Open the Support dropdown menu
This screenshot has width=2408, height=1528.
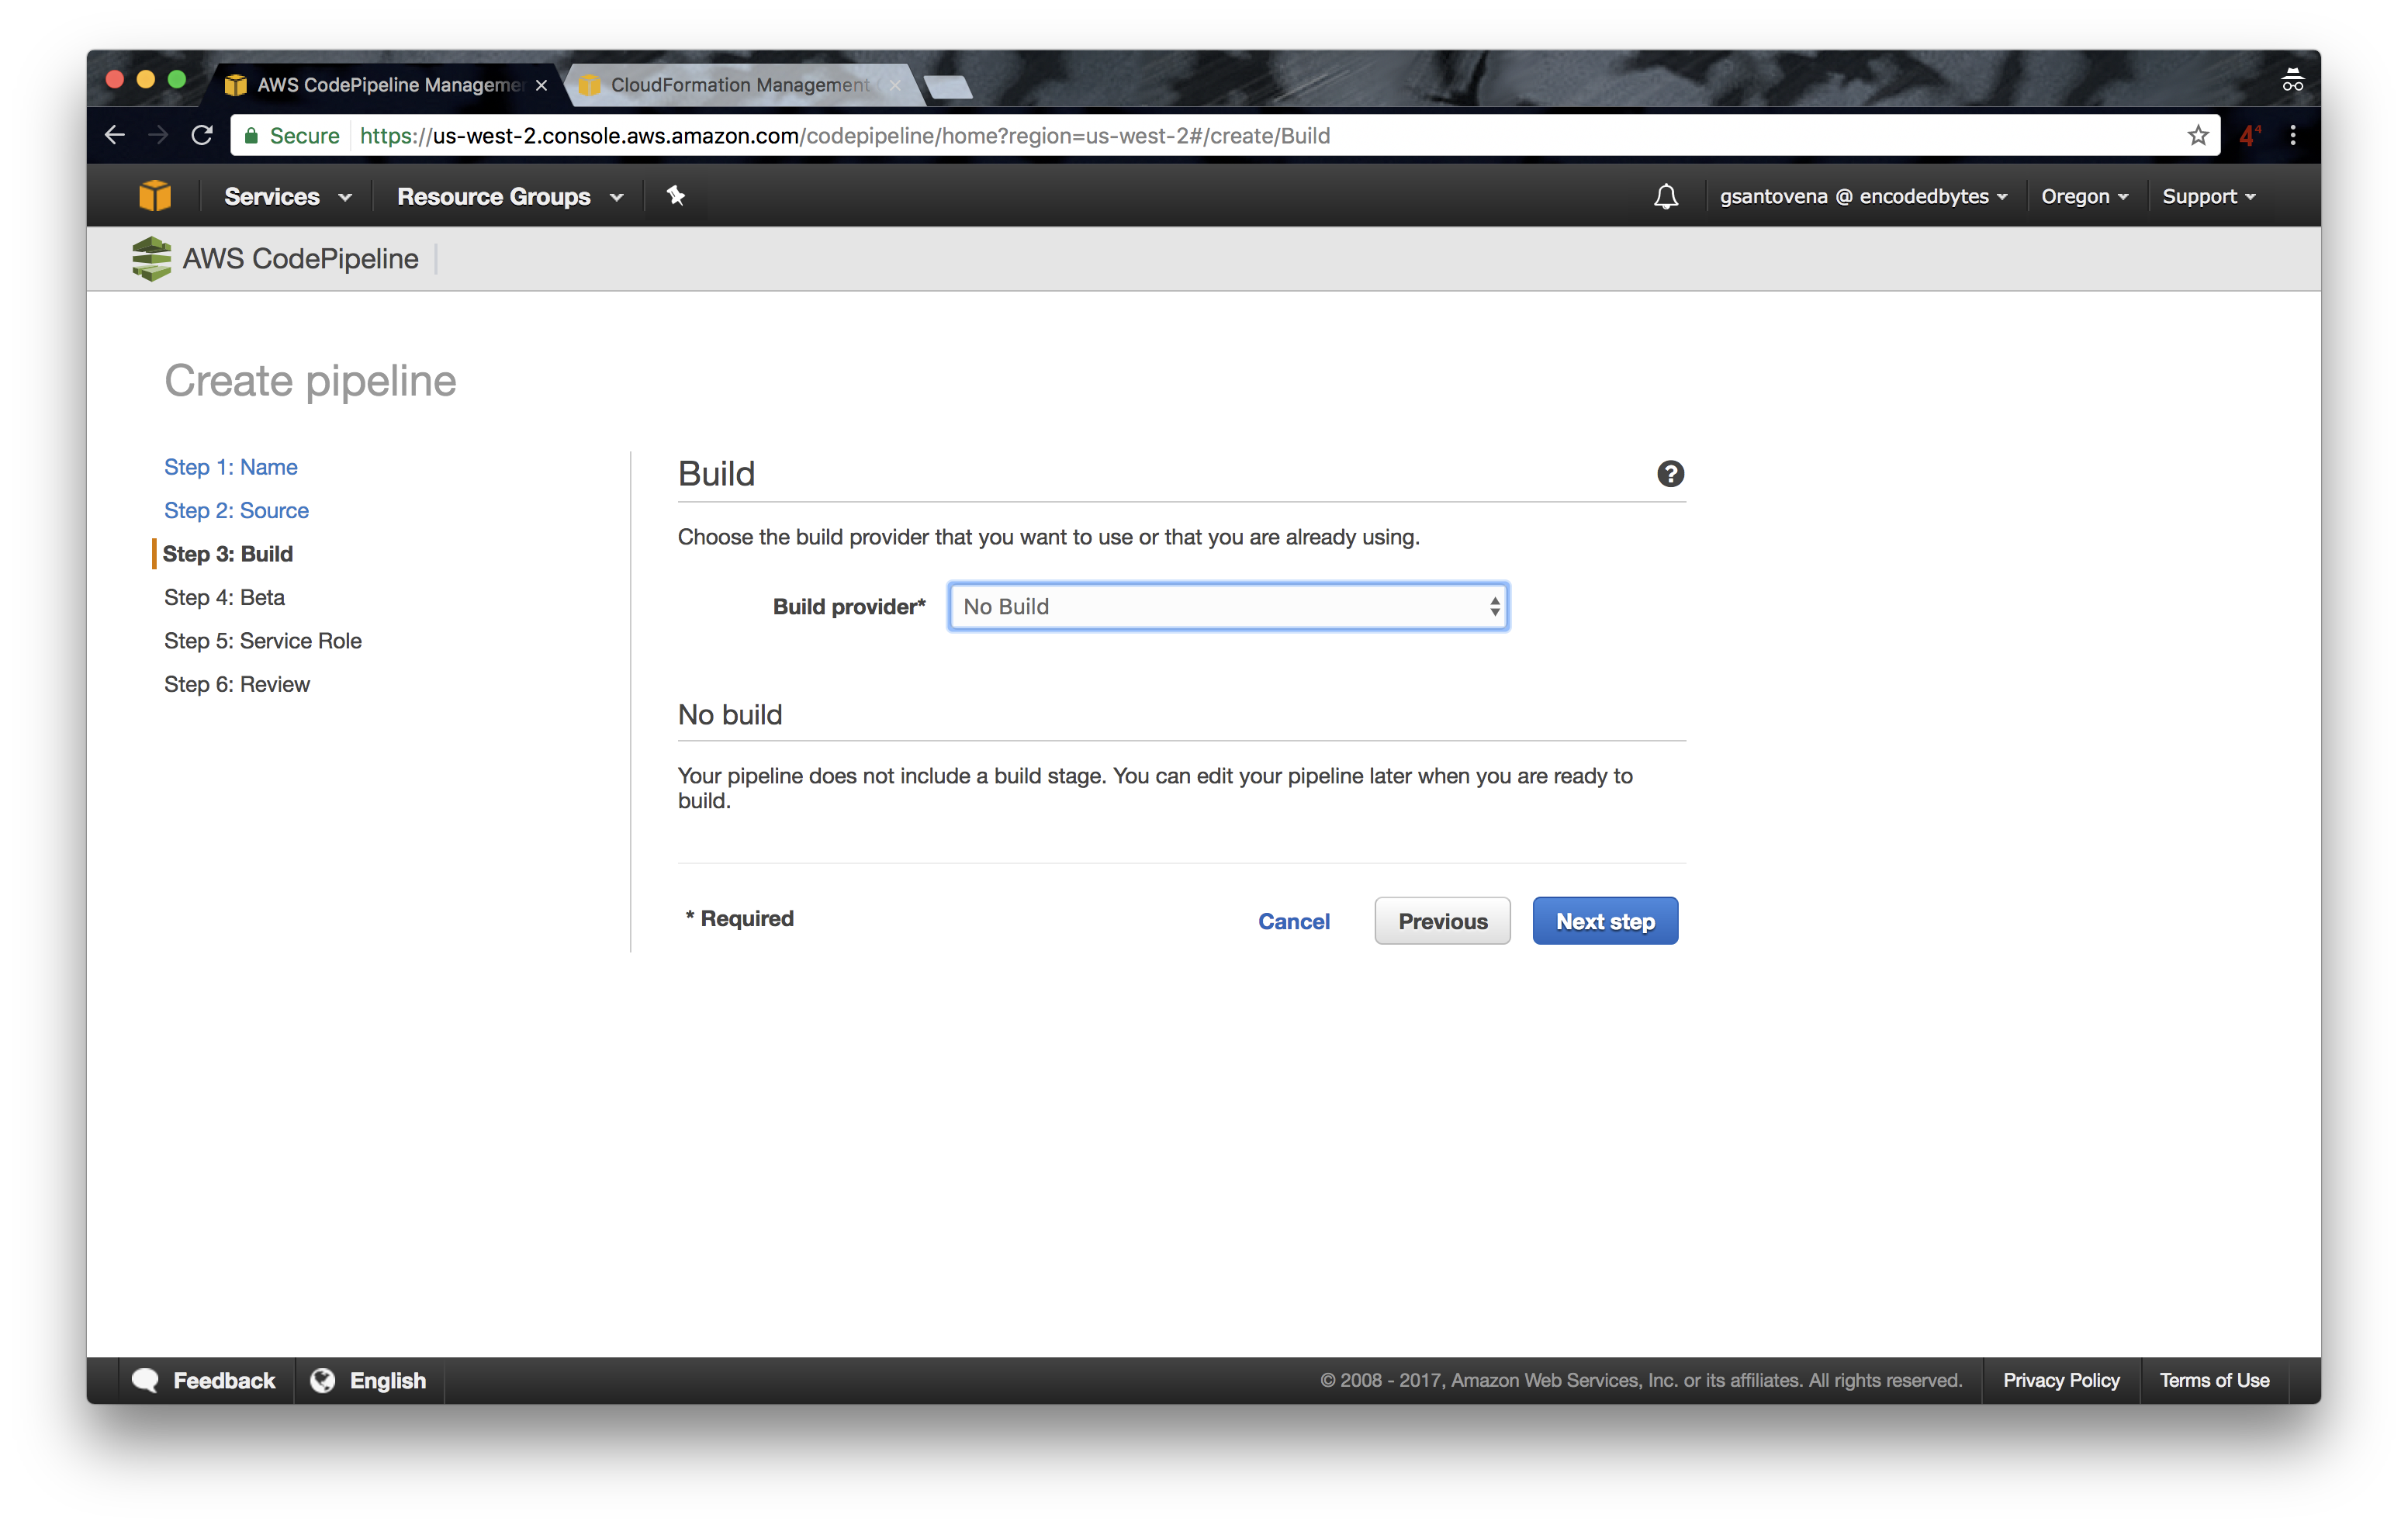[x=2208, y=197]
